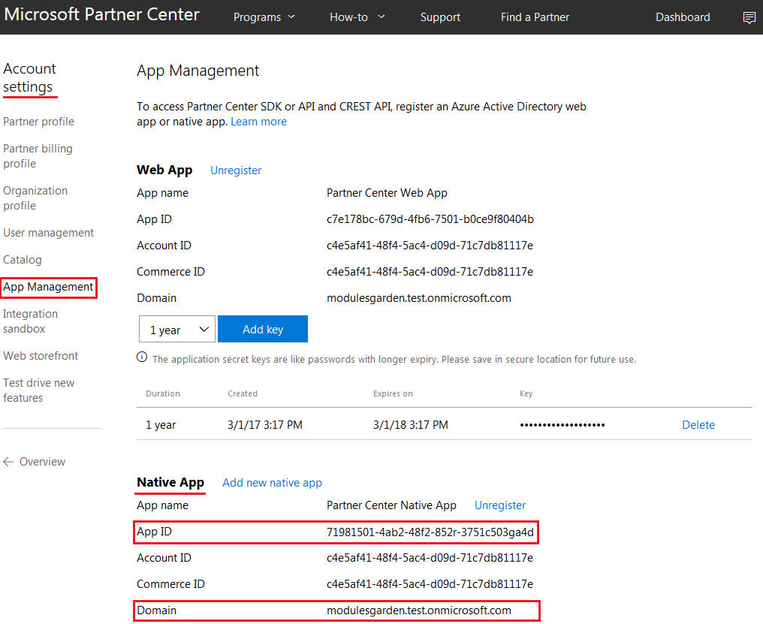Click the App Management page heading

coord(198,71)
